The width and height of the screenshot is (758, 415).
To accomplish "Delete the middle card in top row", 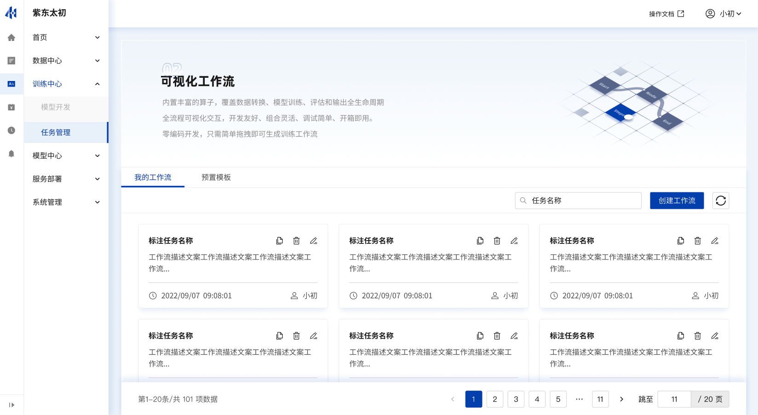I will [497, 241].
